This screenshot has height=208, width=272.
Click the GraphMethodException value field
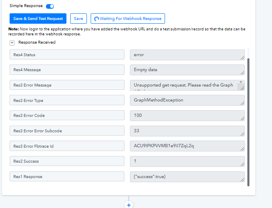click(187, 100)
